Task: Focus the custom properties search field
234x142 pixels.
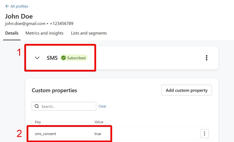Action: click(67, 106)
